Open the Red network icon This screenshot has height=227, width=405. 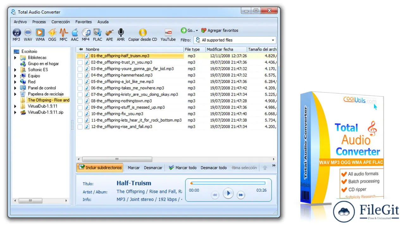tap(23, 82)
